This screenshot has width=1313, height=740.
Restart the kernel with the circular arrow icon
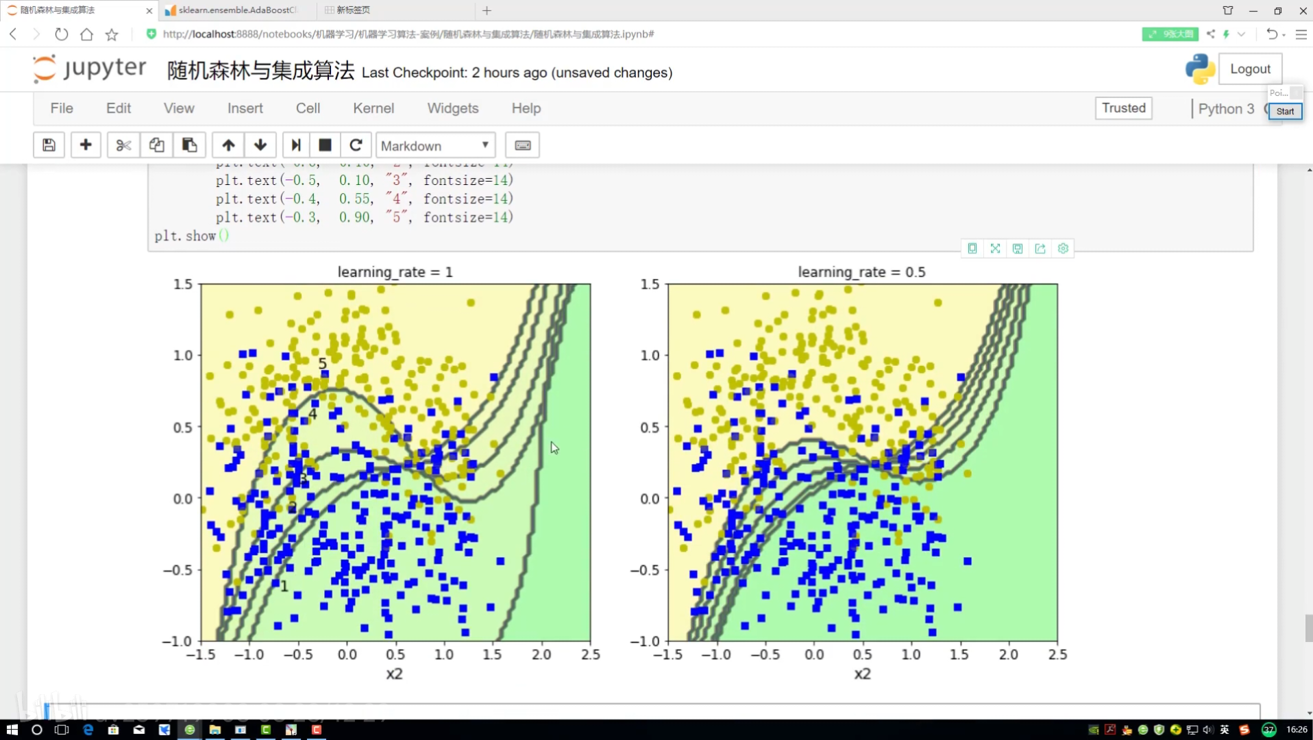356,145
